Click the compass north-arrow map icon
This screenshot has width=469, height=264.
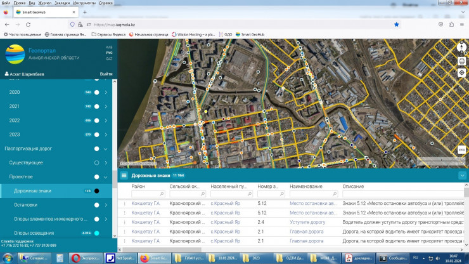click(461, 48)
